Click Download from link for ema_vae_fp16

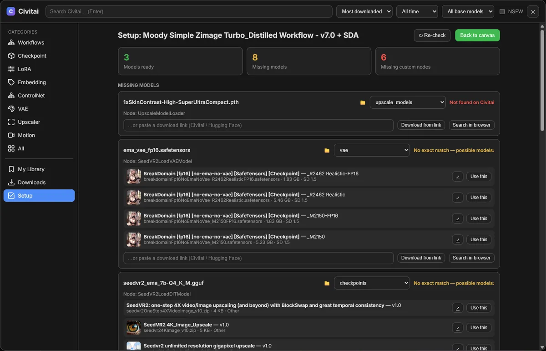421,258
